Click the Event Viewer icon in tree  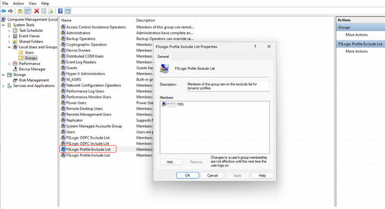pyautogui.click(x=15, y=36)
